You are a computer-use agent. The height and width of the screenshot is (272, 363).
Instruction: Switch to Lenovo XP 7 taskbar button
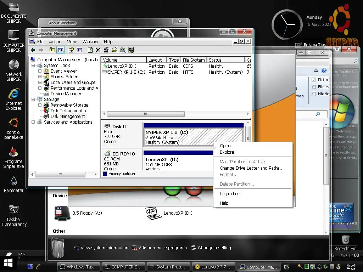pyautogui.click(x=213, y=267)
